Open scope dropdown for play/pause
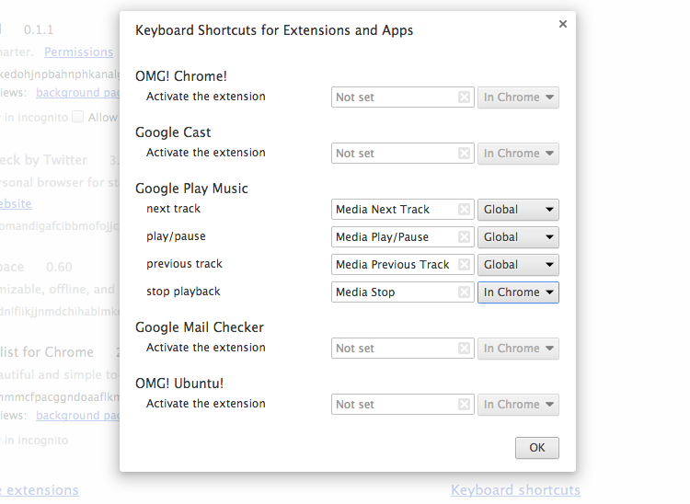This screenshot has height=504, width=690. pos(518,237)
